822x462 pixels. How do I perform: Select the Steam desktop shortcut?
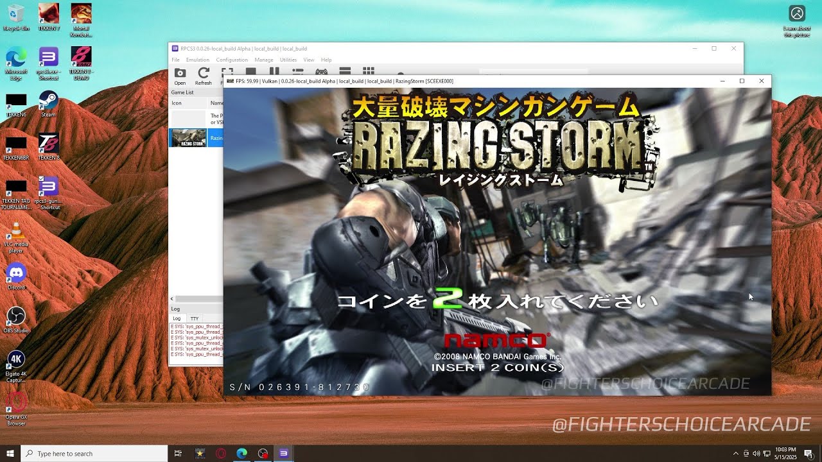point(49,104)
